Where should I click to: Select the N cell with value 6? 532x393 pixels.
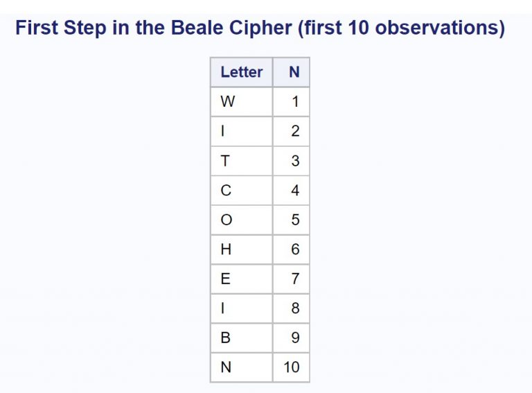[291, 250]
